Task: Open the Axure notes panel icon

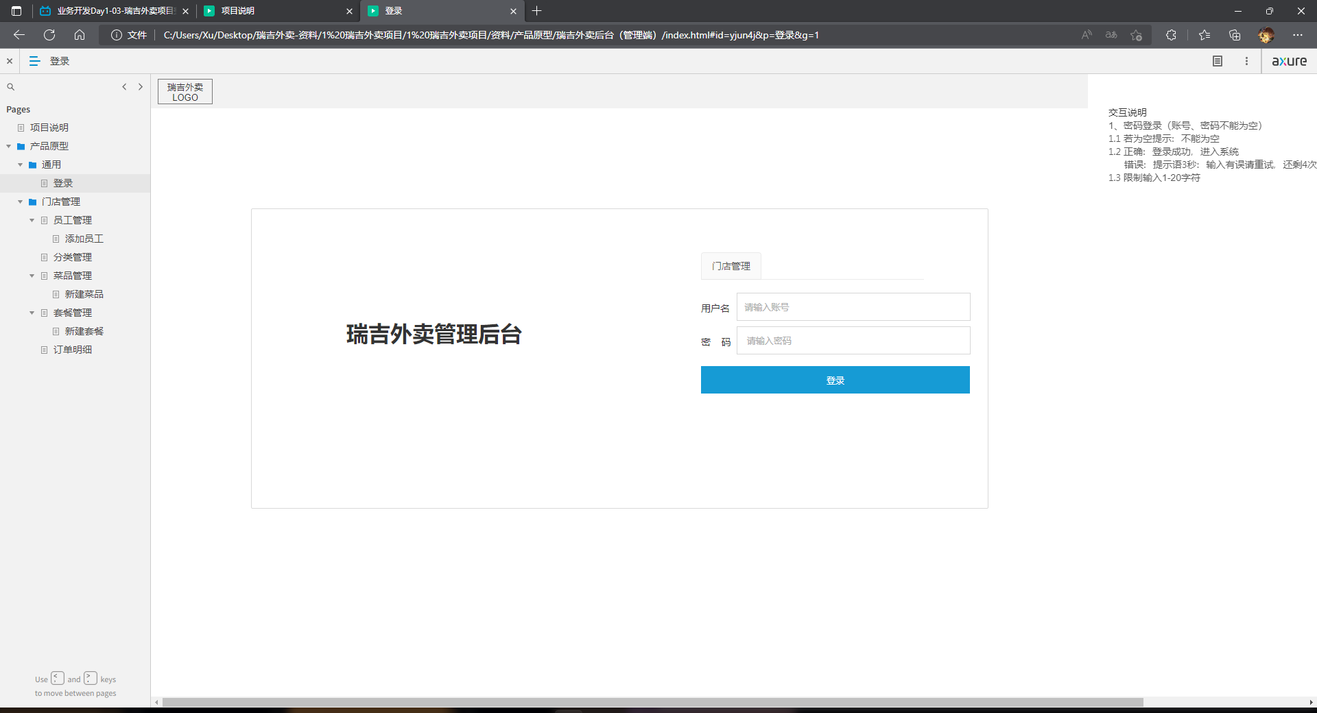Action: [1218, 61]
